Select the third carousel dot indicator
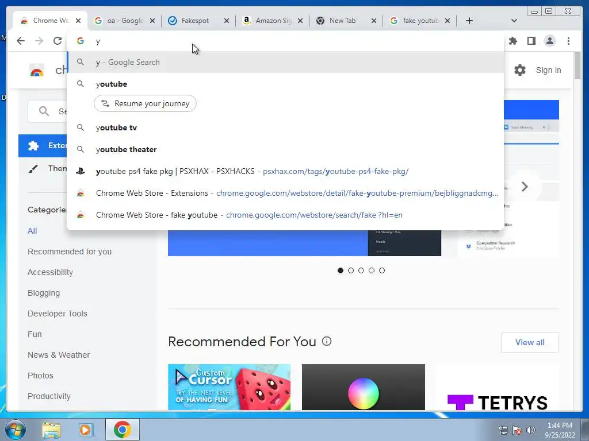This screenshot has height=441, width=589. [361, 270]
